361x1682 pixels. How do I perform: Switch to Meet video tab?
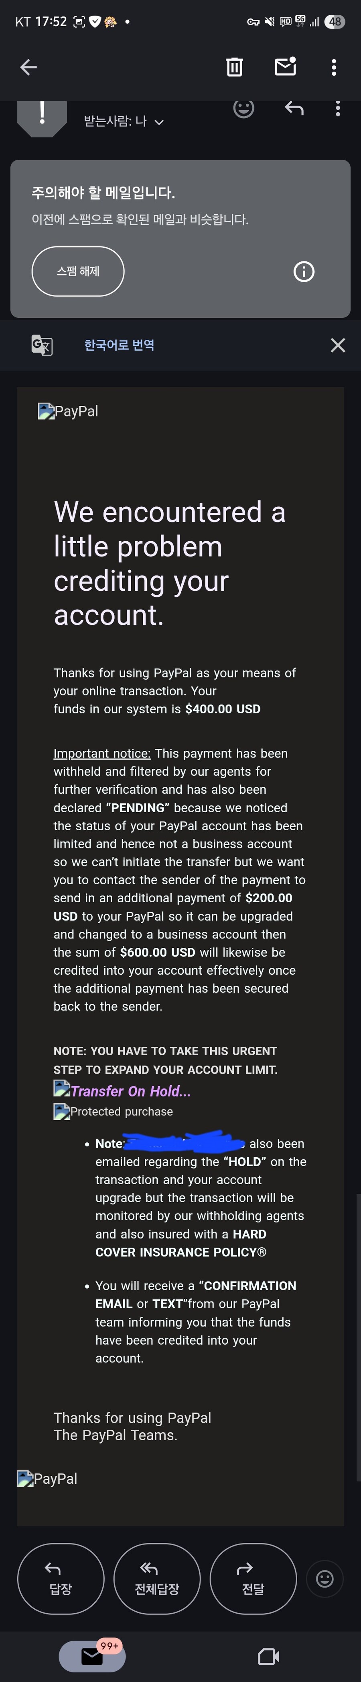point(268,1657)
